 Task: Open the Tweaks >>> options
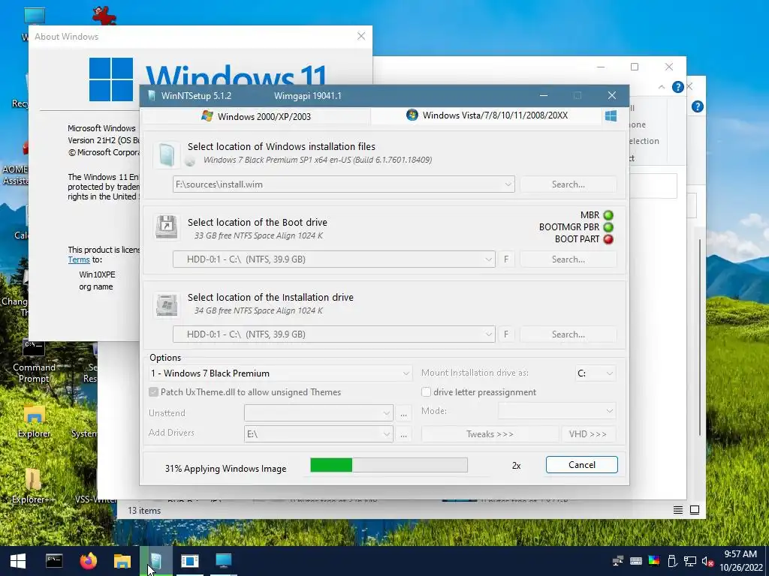pyautogui.click(x=490, y=434)
